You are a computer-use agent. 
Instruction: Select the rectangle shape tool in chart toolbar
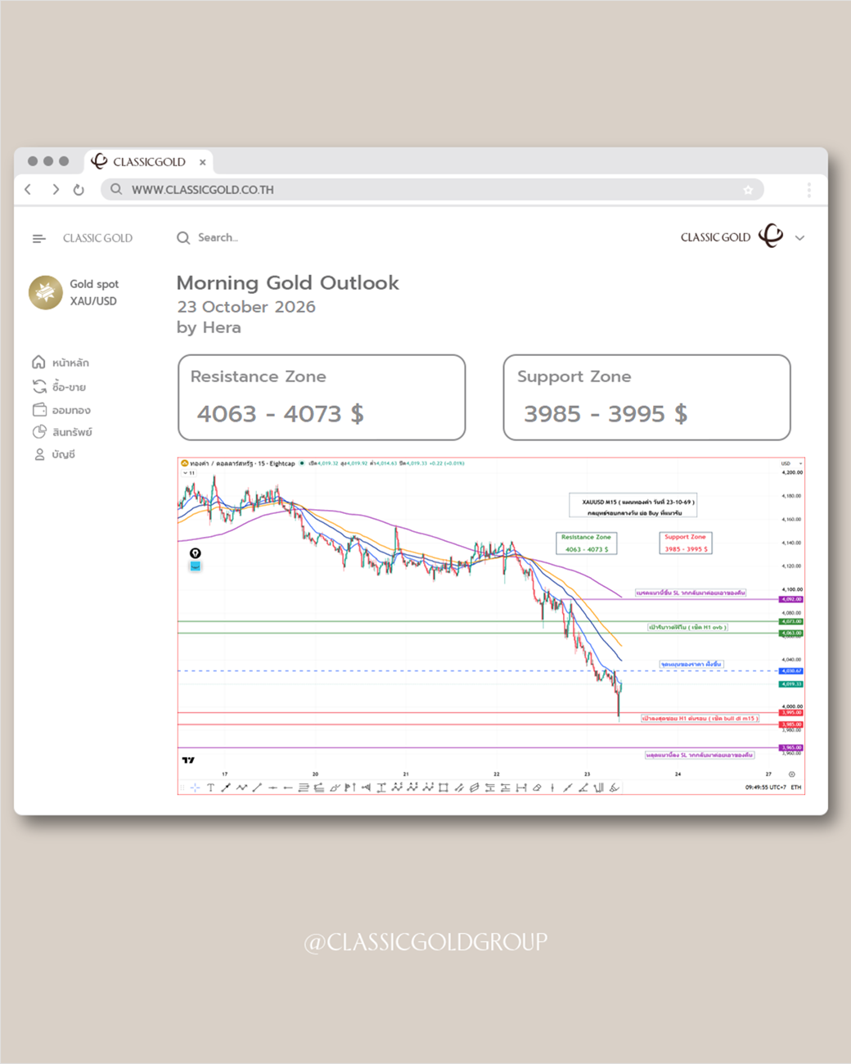pos(443,787)
